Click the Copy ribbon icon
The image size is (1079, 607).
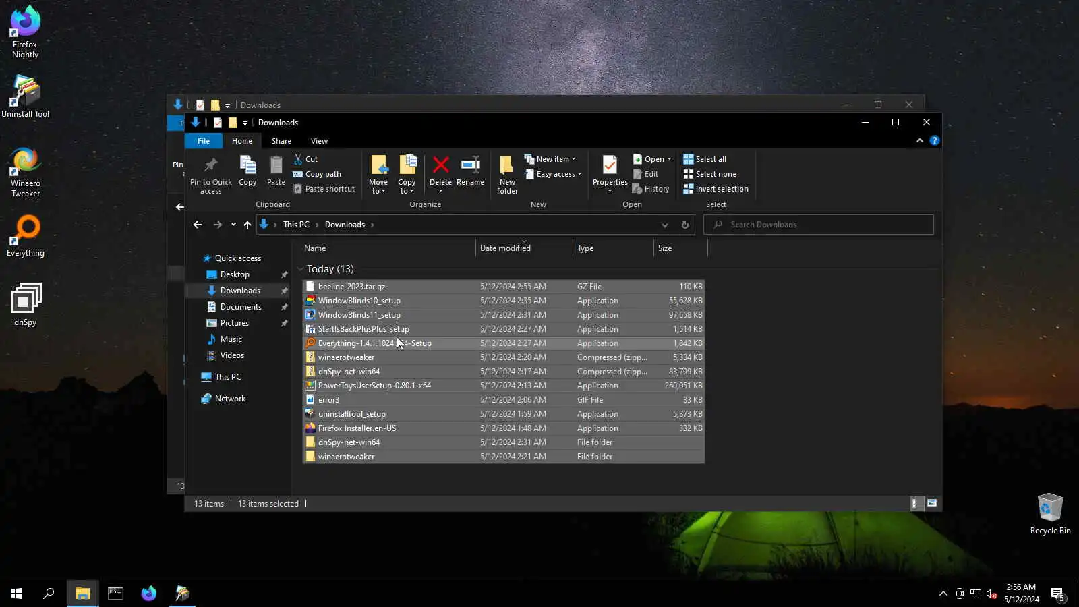[x=247, y=171]
